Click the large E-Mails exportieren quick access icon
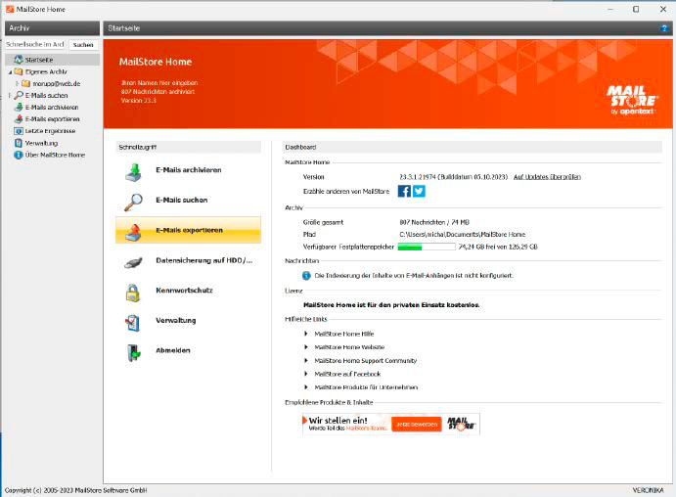 (x=134, y=232)
